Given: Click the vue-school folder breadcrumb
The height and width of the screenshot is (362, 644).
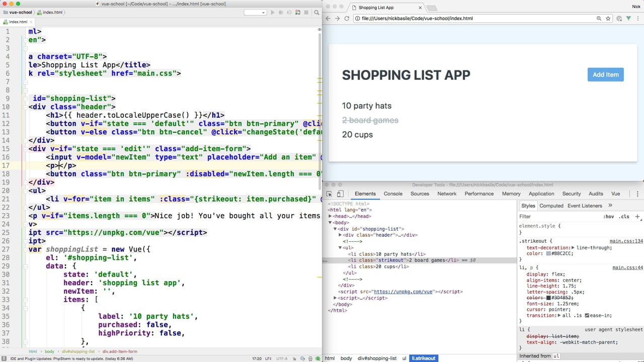Looking at the screenshot, I should (18, 12).
